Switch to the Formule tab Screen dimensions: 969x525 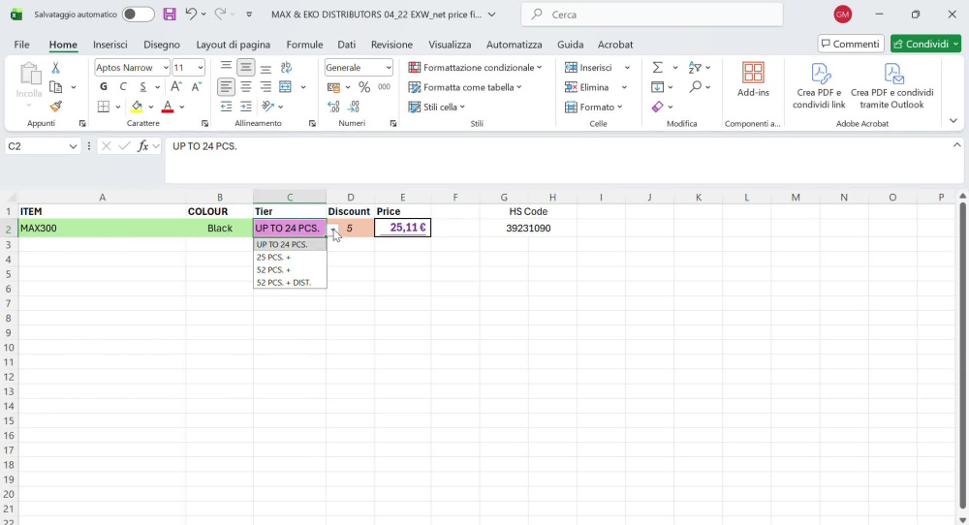pos(304,45)
